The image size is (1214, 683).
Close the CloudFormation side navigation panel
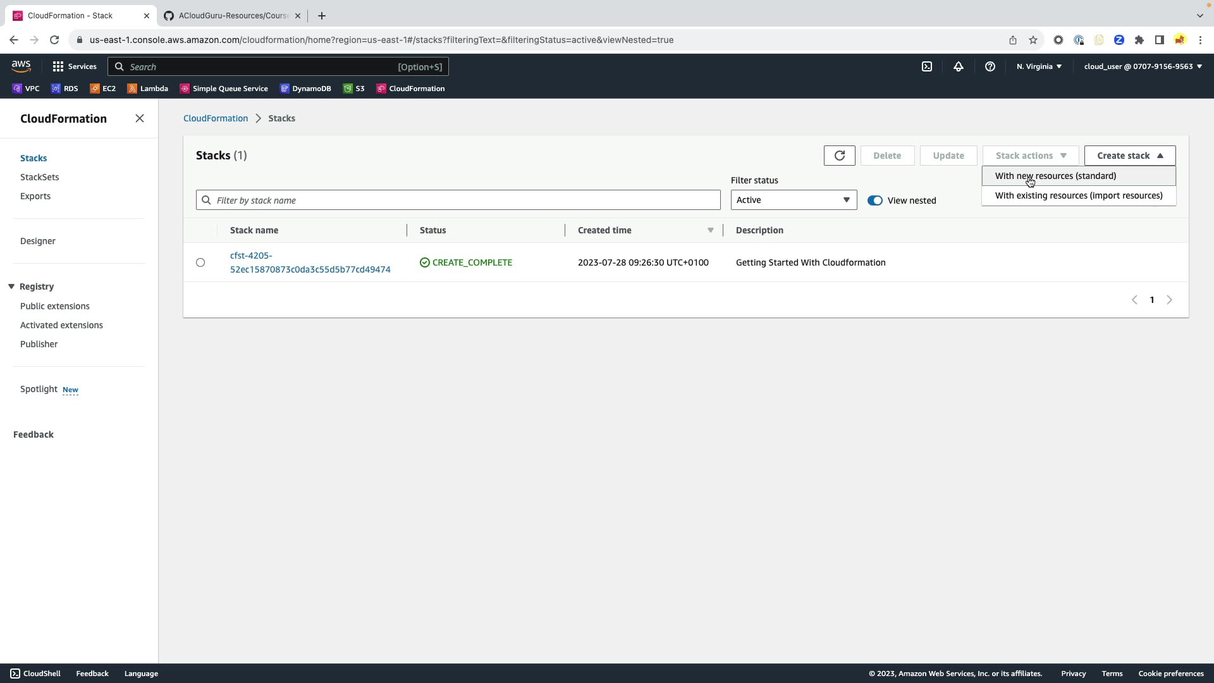tap(140, 119)
